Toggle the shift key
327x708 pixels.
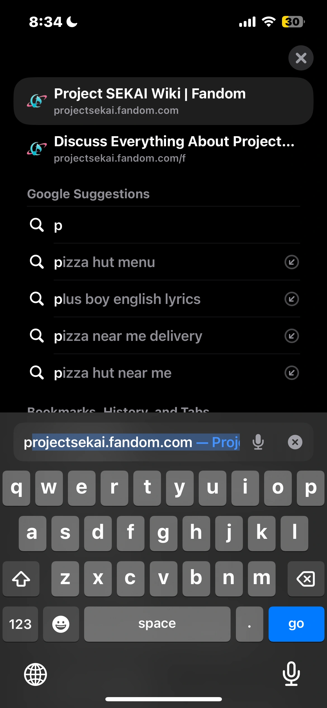point(21,579)
